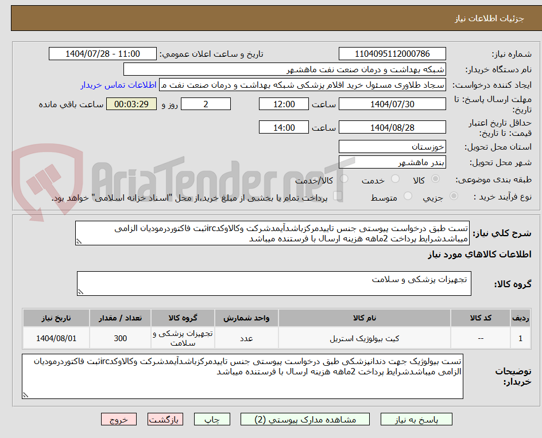This screenshot has height=438, width=542.
Task: Select the خدمت radio button
Action: point(395,178)
